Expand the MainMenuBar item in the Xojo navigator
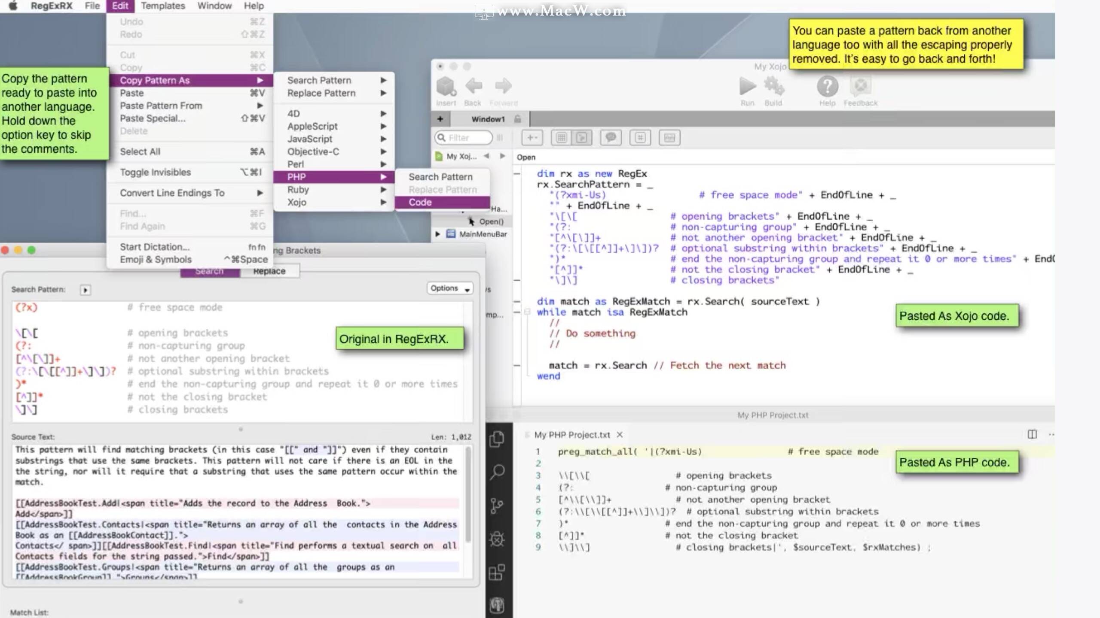This screenshot has width=1100, height=618. [x=437, y=234]
